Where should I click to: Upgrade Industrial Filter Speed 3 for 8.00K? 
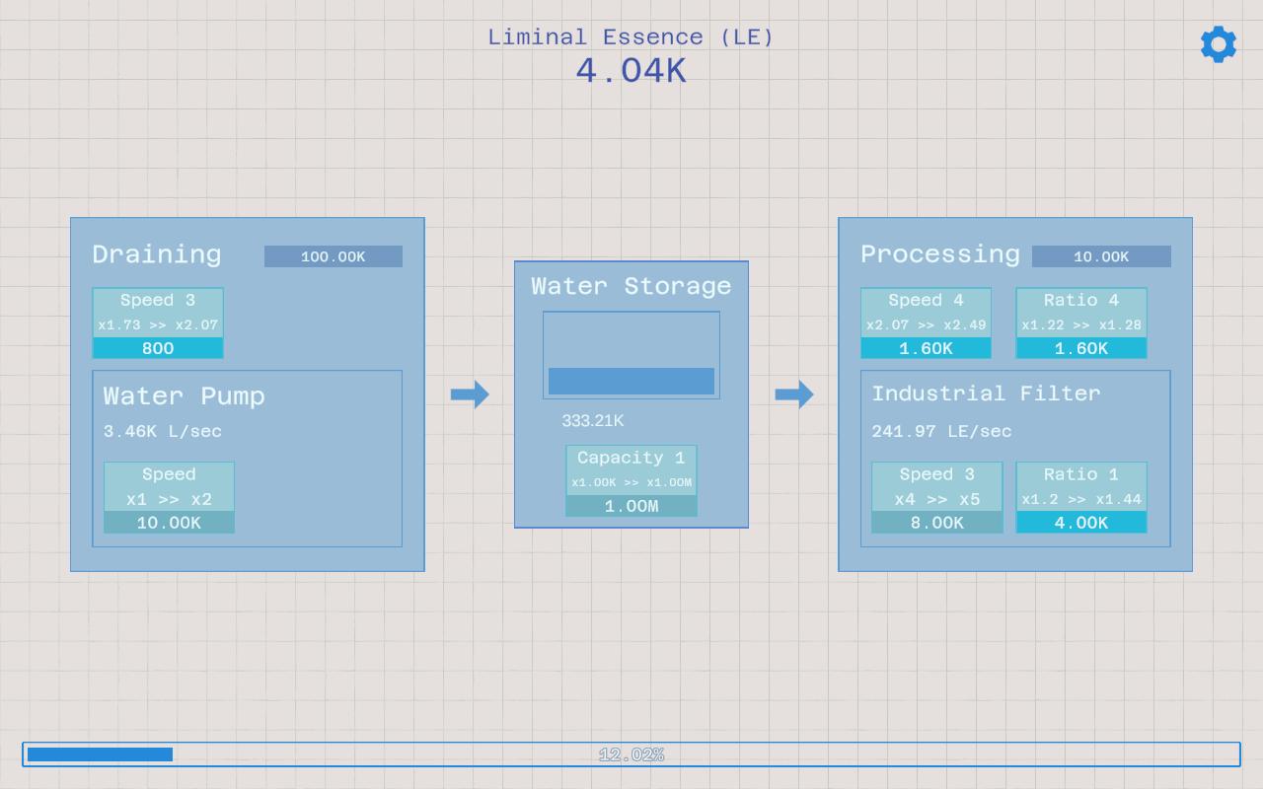tap(937, 498)
